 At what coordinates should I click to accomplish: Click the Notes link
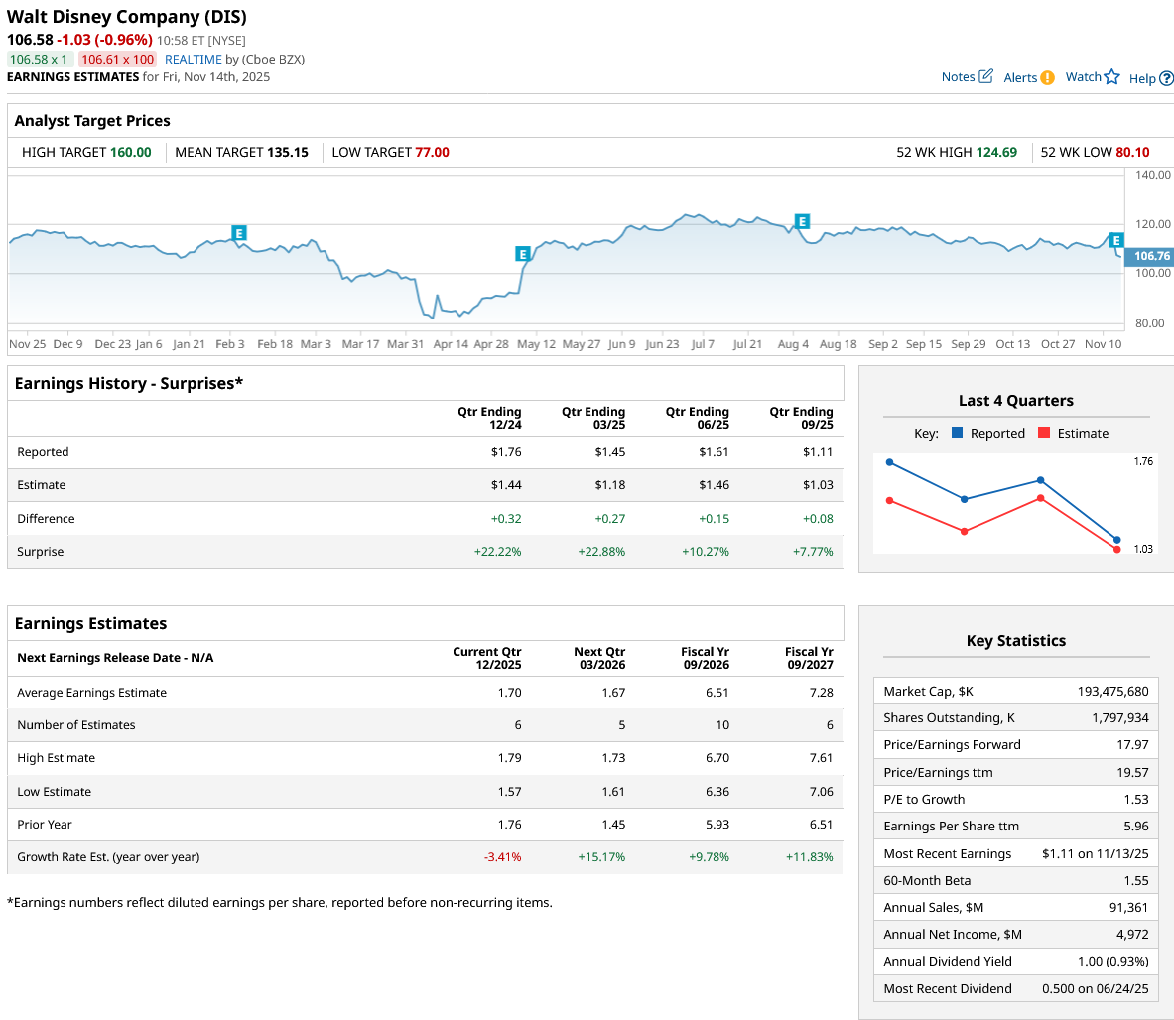(958, 77)
